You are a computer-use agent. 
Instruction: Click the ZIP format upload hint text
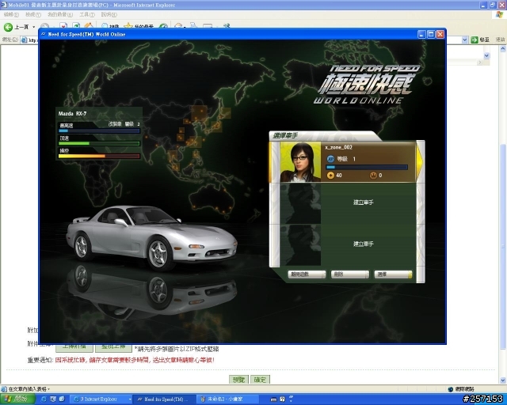177,349
